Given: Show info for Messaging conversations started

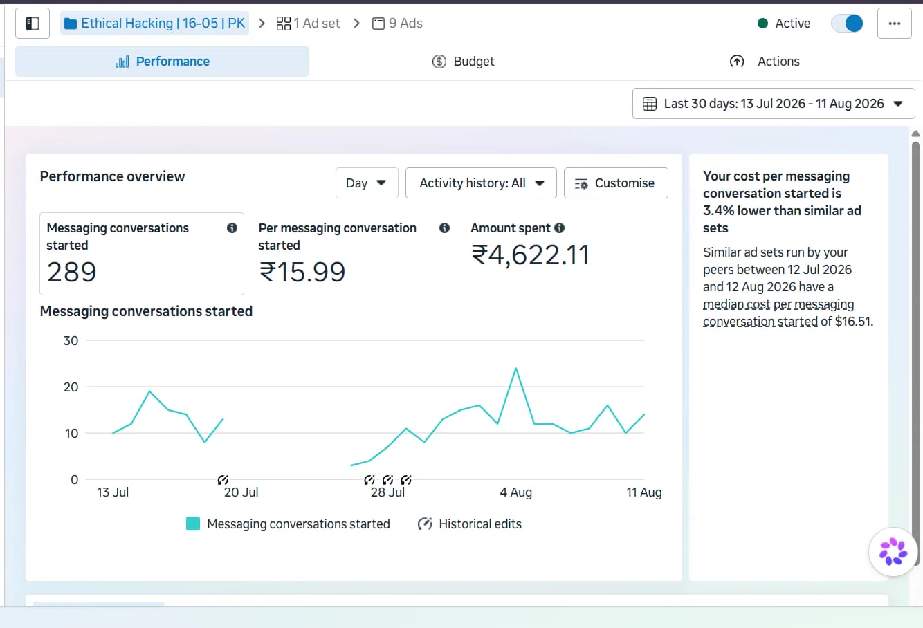Looking at the screenshot, I should click(232, 228).
